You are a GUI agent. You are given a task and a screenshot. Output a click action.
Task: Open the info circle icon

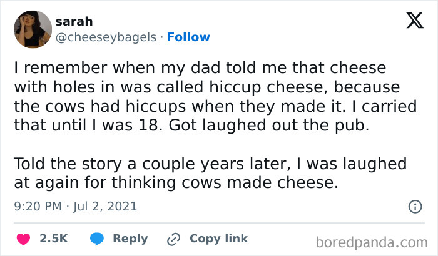coord(414,206)
